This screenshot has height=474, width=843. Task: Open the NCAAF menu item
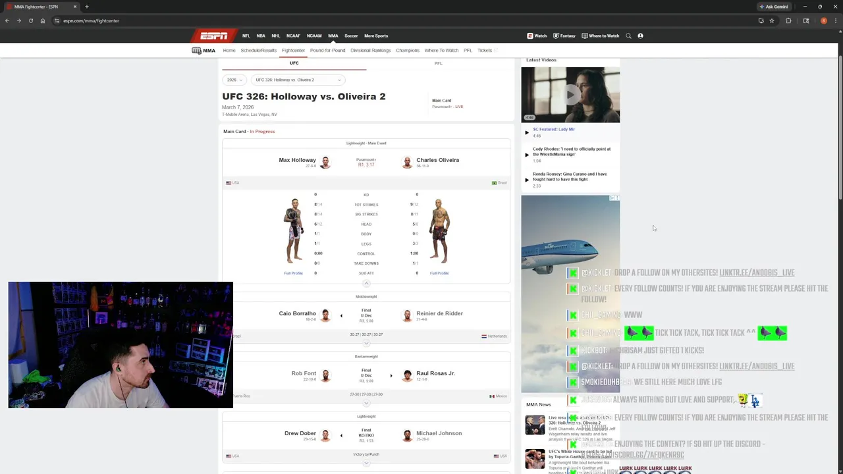(293, 36)
